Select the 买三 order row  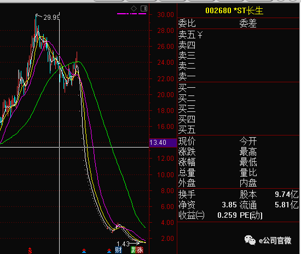238,109
